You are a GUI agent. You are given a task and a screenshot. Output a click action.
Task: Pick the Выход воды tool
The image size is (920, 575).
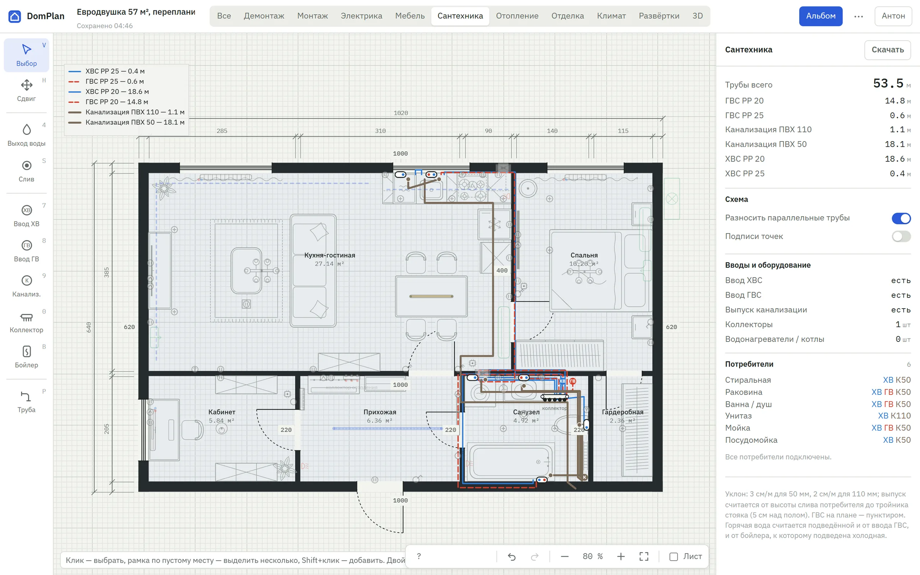pos(26,135)
